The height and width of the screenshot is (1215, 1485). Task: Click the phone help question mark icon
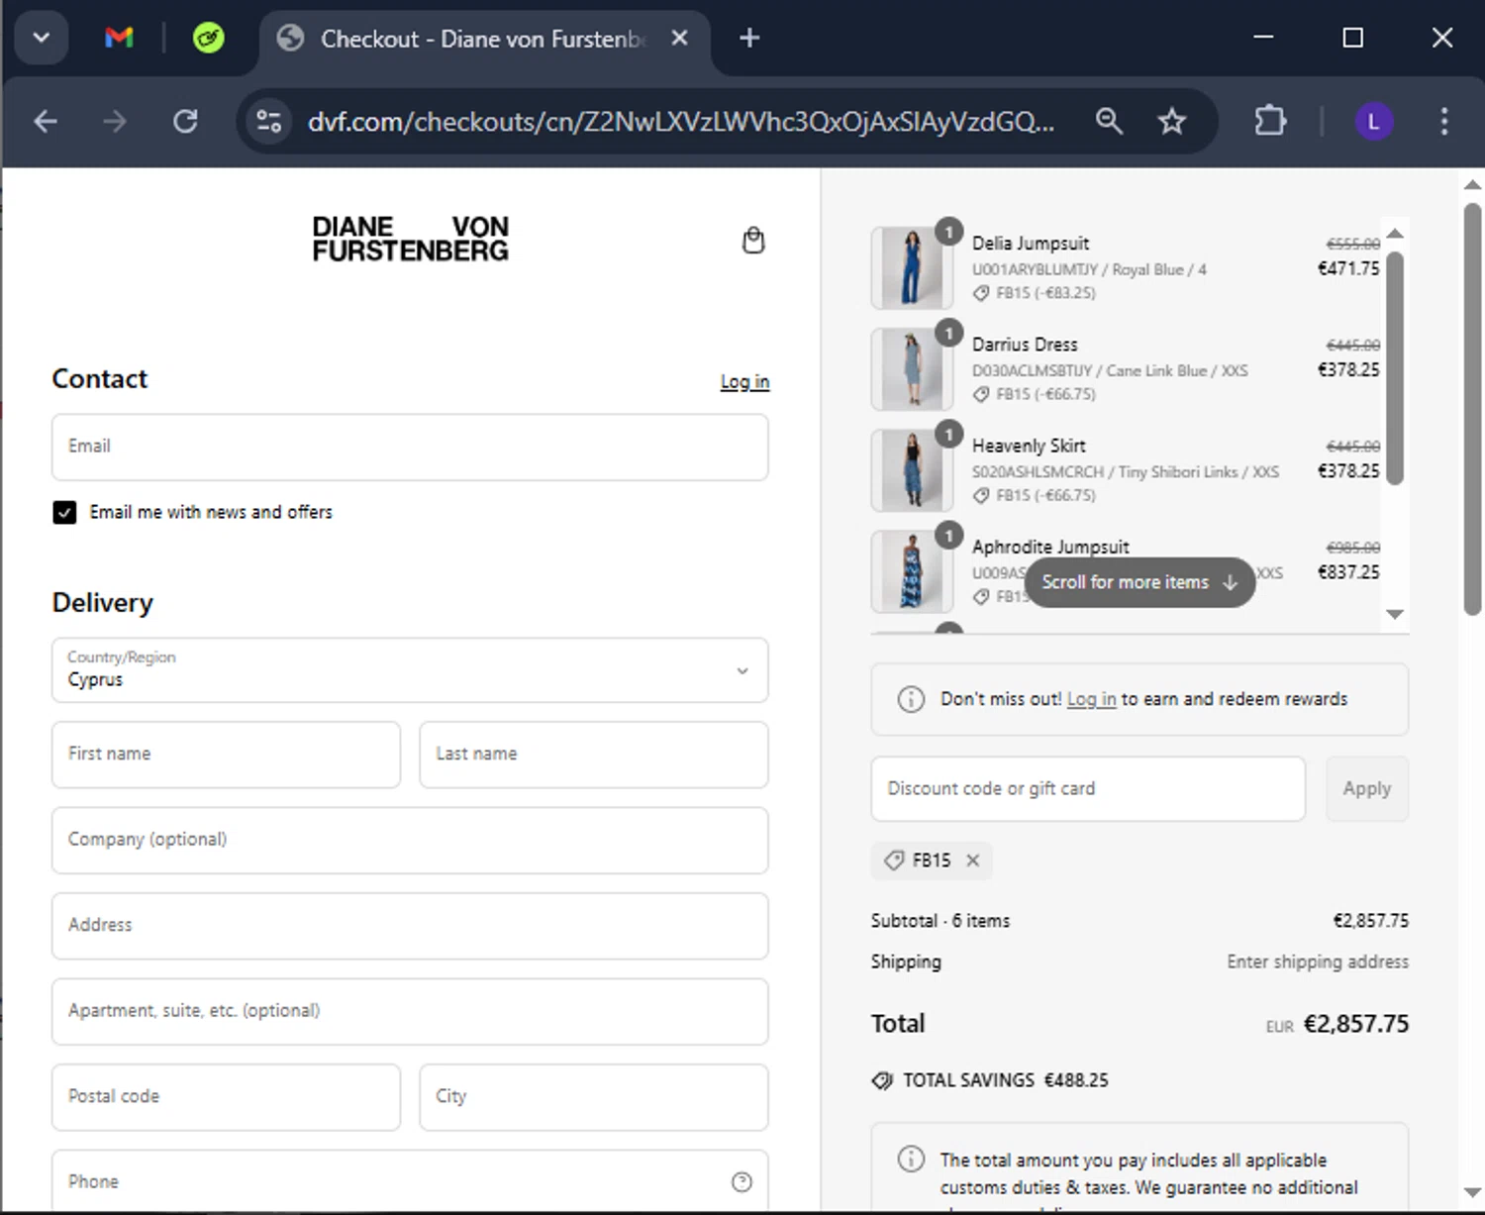coord(742,1181)
